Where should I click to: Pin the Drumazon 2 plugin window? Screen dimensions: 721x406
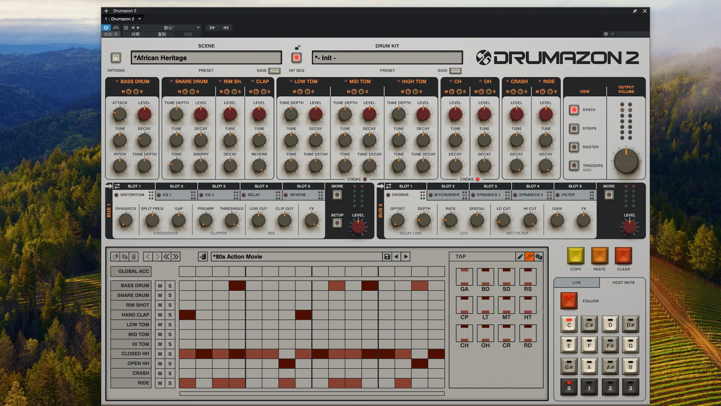(635, 11)
